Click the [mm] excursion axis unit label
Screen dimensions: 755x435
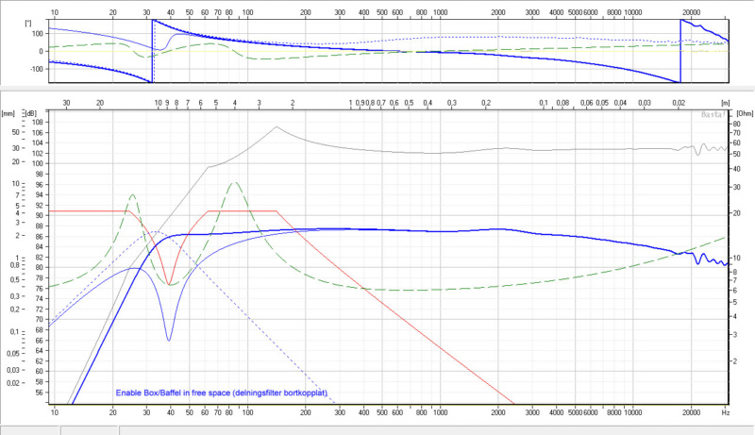(9, 112)
